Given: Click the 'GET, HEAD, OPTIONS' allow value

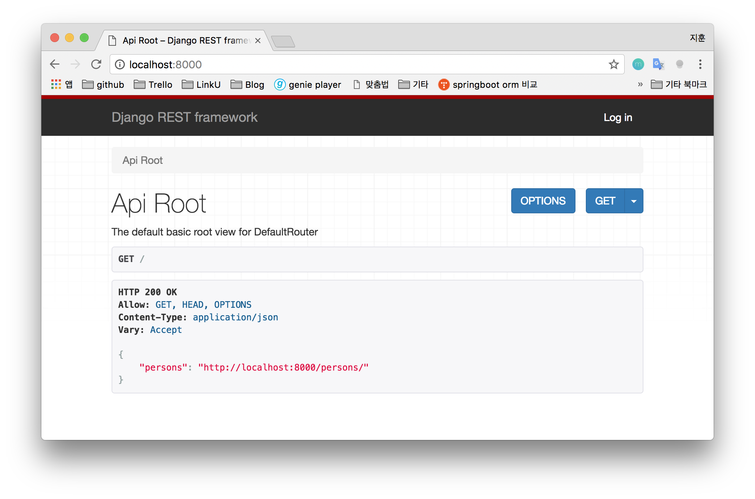Looking at the screenshot, I should point(203,305).
